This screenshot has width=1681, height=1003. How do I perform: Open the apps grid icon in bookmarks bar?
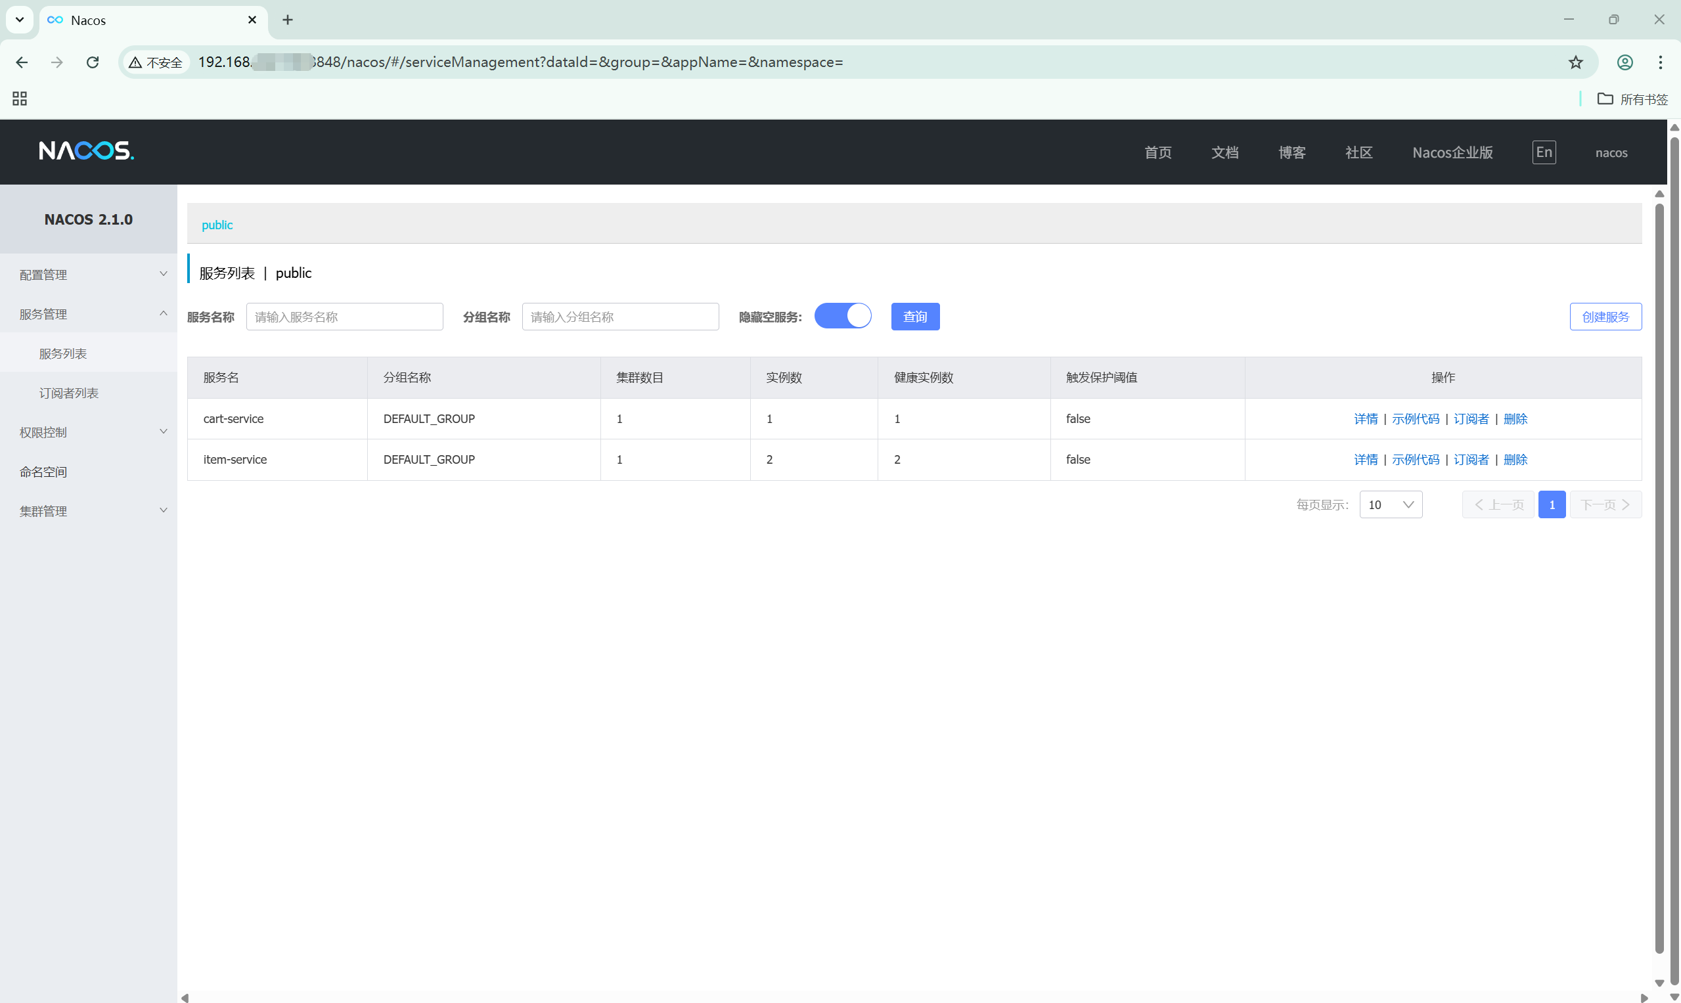click(x=20, y=99)
